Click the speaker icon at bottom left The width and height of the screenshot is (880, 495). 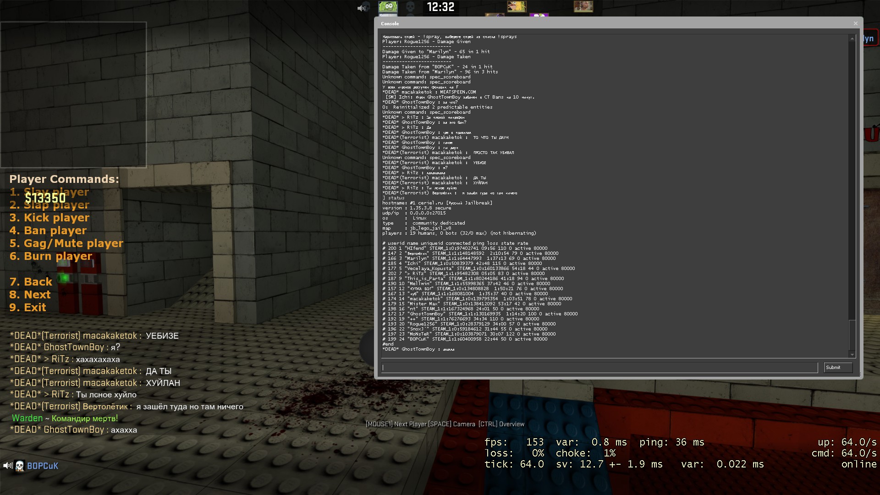[7, 466]
